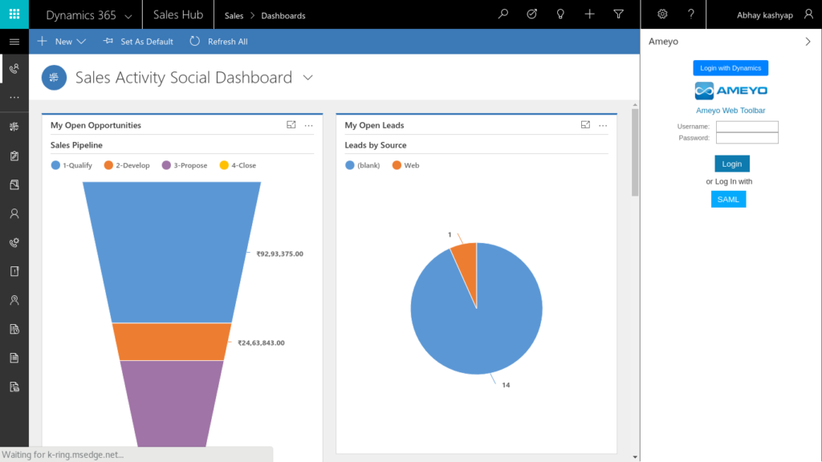Click the quick create plus icon
The width and height of the screenshot is (822, 462).
589,14
